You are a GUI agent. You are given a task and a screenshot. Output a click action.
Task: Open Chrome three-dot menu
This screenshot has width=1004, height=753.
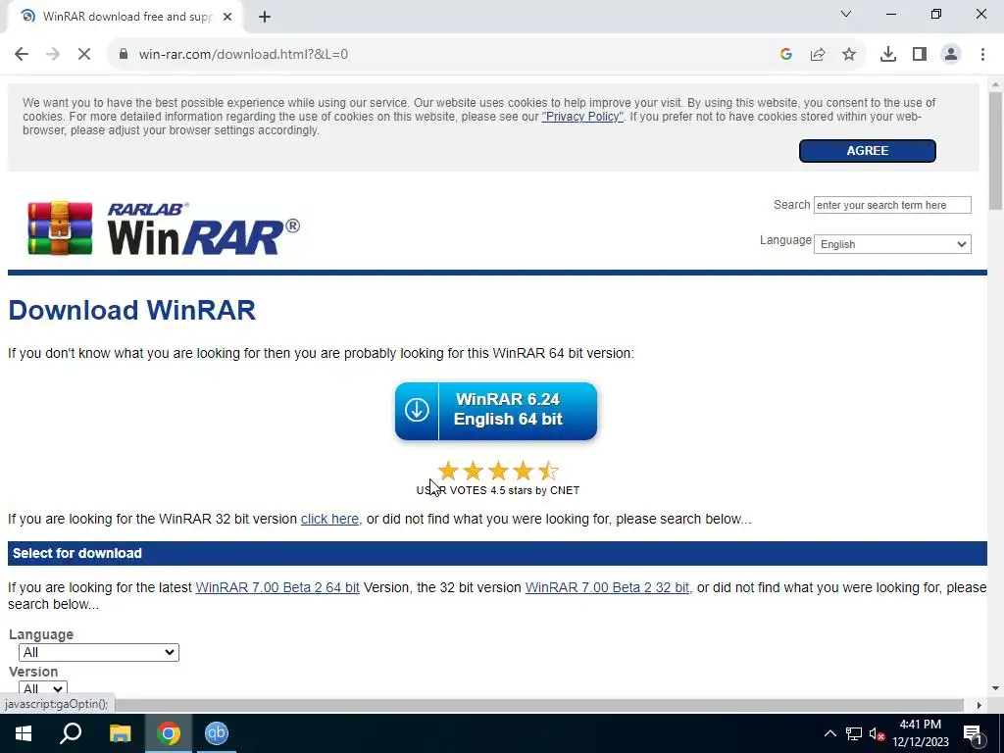[982, 55]
